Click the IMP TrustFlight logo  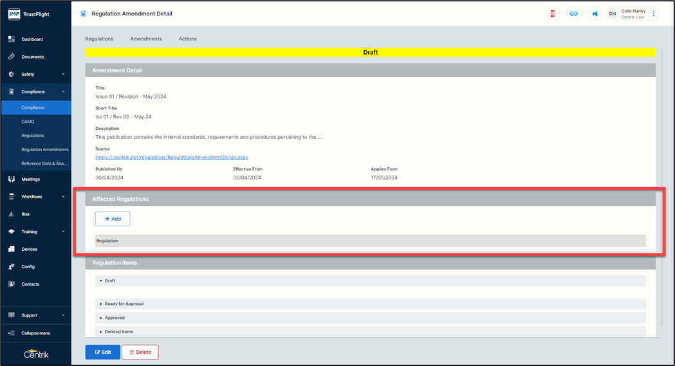tap(29, 14)
